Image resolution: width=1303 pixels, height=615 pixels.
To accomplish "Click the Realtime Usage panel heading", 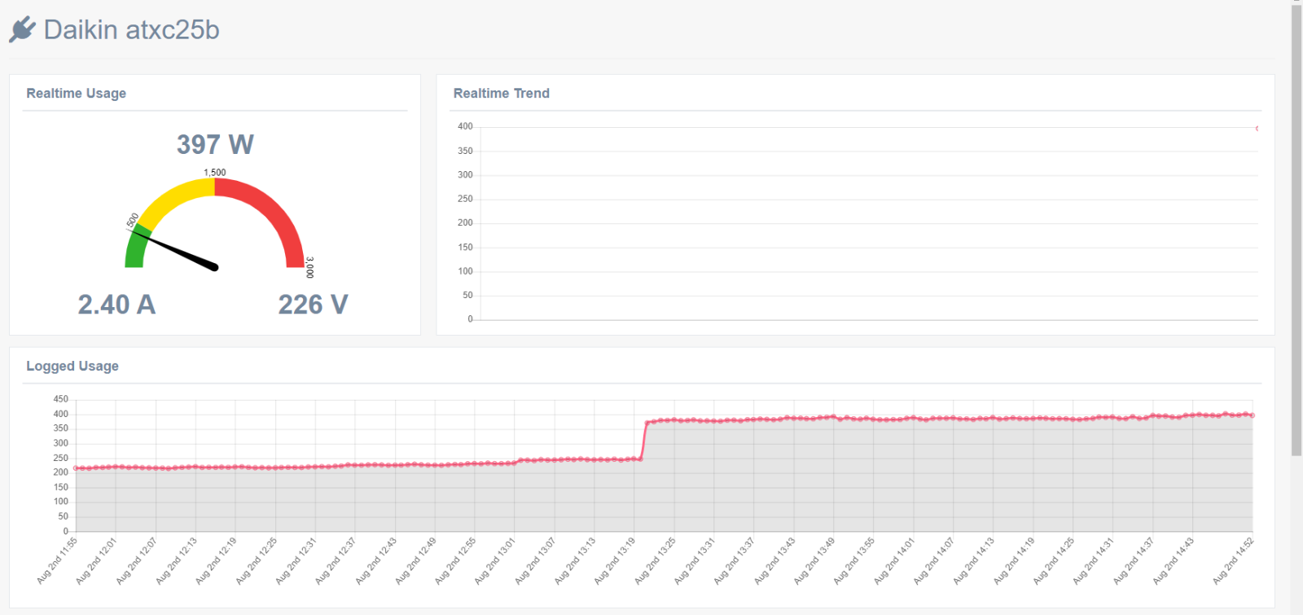I will (x=76, y=93).
